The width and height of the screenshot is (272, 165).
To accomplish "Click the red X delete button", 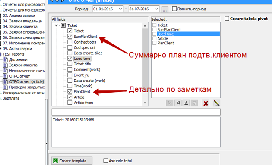I will tap(206, 103).
